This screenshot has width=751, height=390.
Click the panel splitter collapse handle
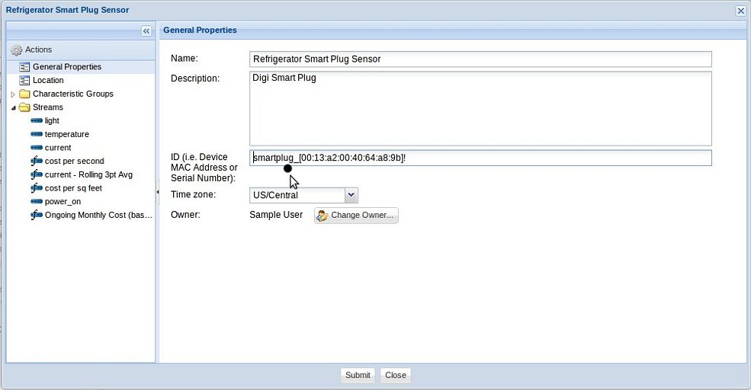tap(157, 192)
